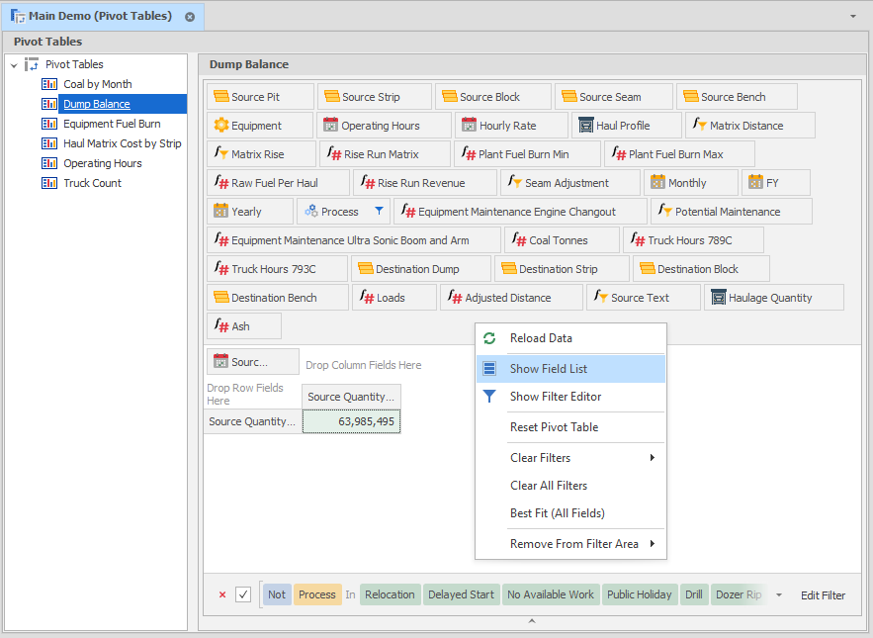
Task: Click the chart icon next to Coal by Month
Action: pyautogui.click(x=50, y=83)
